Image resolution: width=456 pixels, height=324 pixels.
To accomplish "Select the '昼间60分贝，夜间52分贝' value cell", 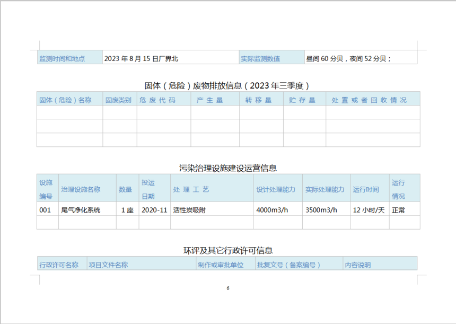I will point(348,58).
